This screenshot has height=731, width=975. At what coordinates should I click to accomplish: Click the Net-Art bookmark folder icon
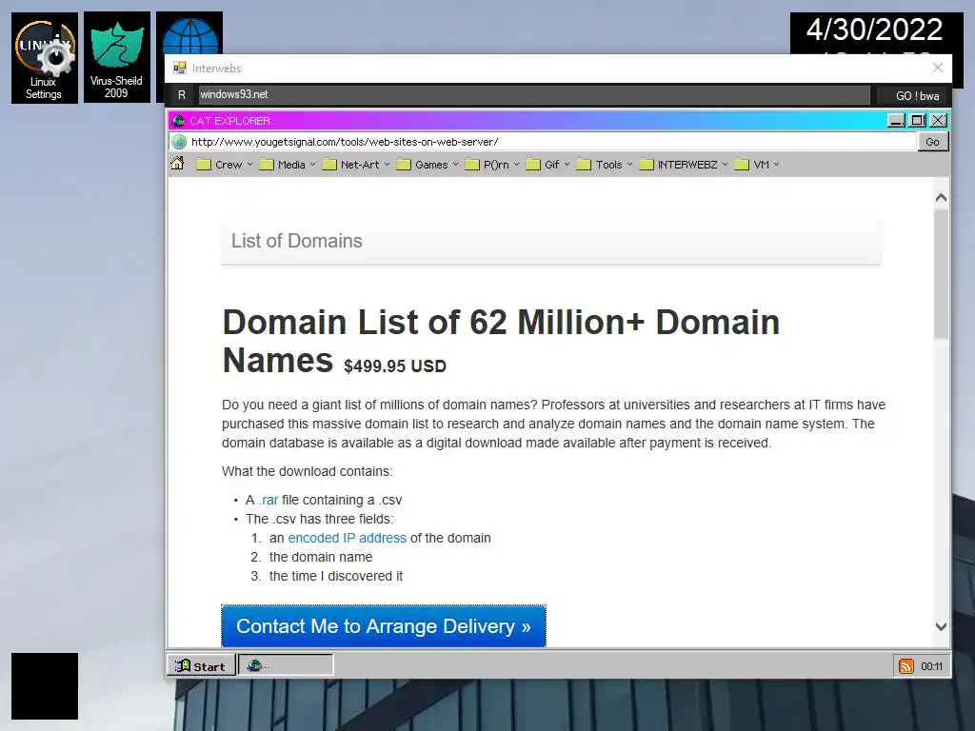click(x=329, y=165)
